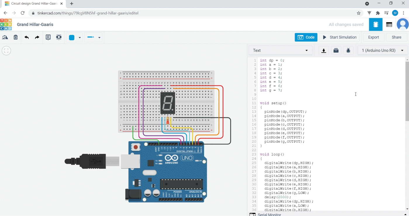This screenshot has height=216, width=409.
Task: Click the Export button
Action: (373, 37)
